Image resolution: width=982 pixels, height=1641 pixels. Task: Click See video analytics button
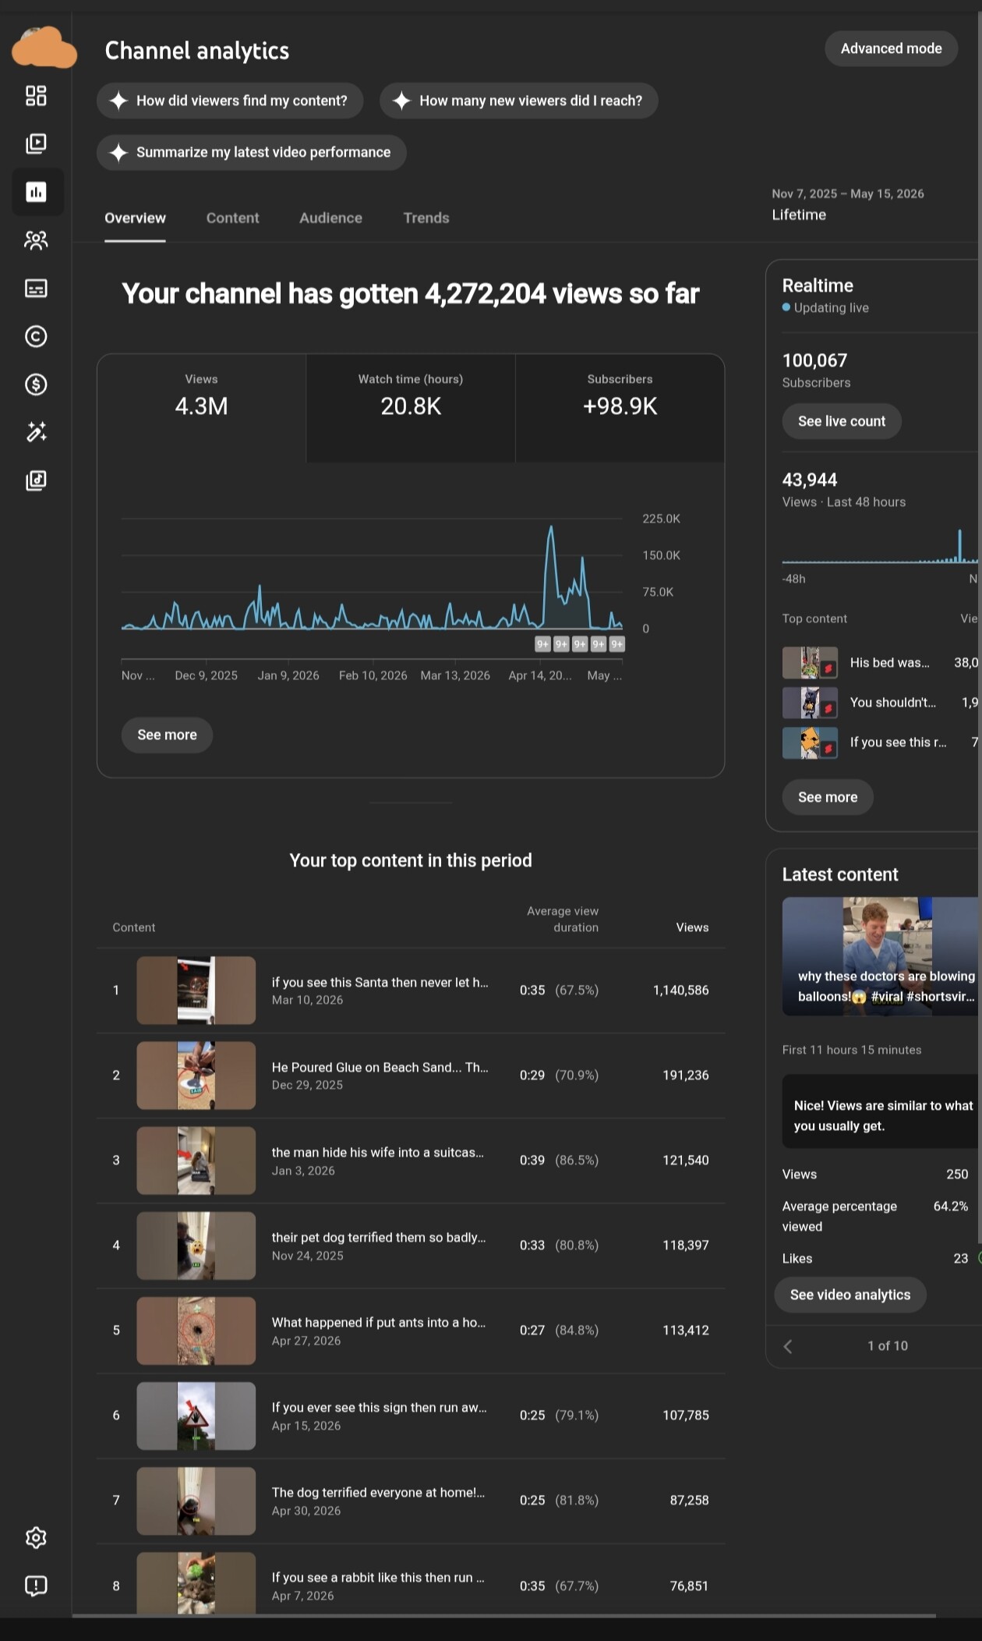[850, 1295]
